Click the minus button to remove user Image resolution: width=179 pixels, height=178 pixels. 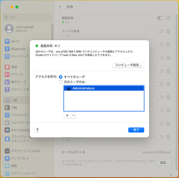pyautogui.click(x=74, y=115)
